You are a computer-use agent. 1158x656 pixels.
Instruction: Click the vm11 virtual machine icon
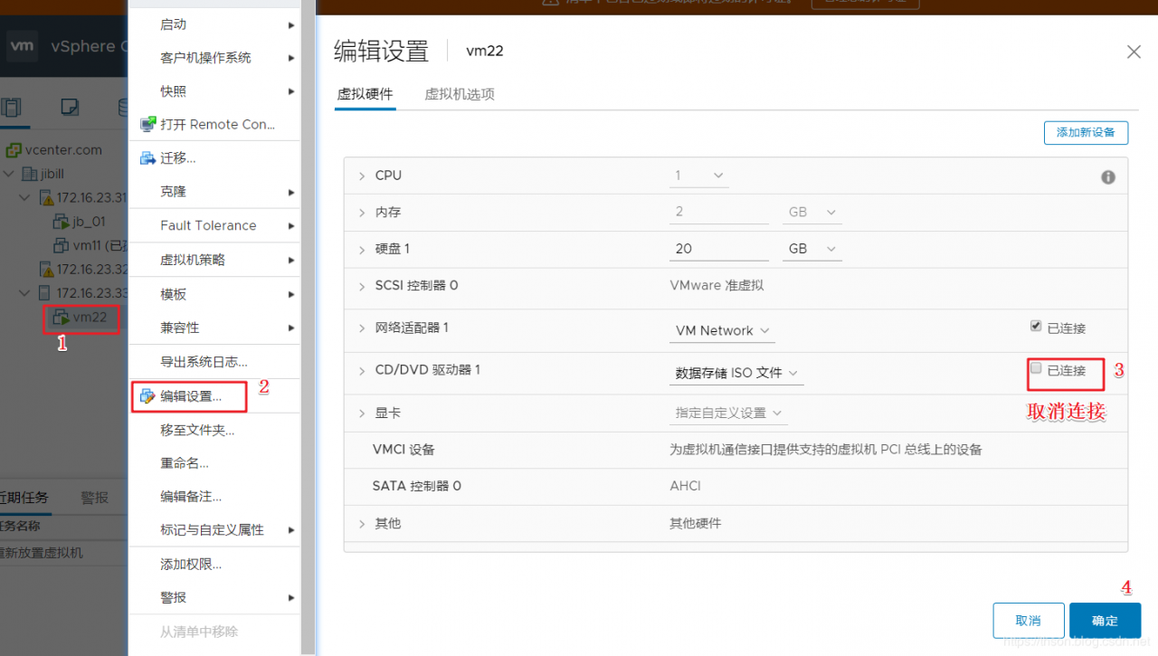(62, 245)
